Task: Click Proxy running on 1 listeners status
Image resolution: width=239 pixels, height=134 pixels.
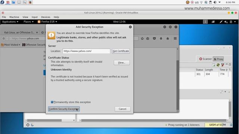Action: pyautogui.click(x=184, y=125)
